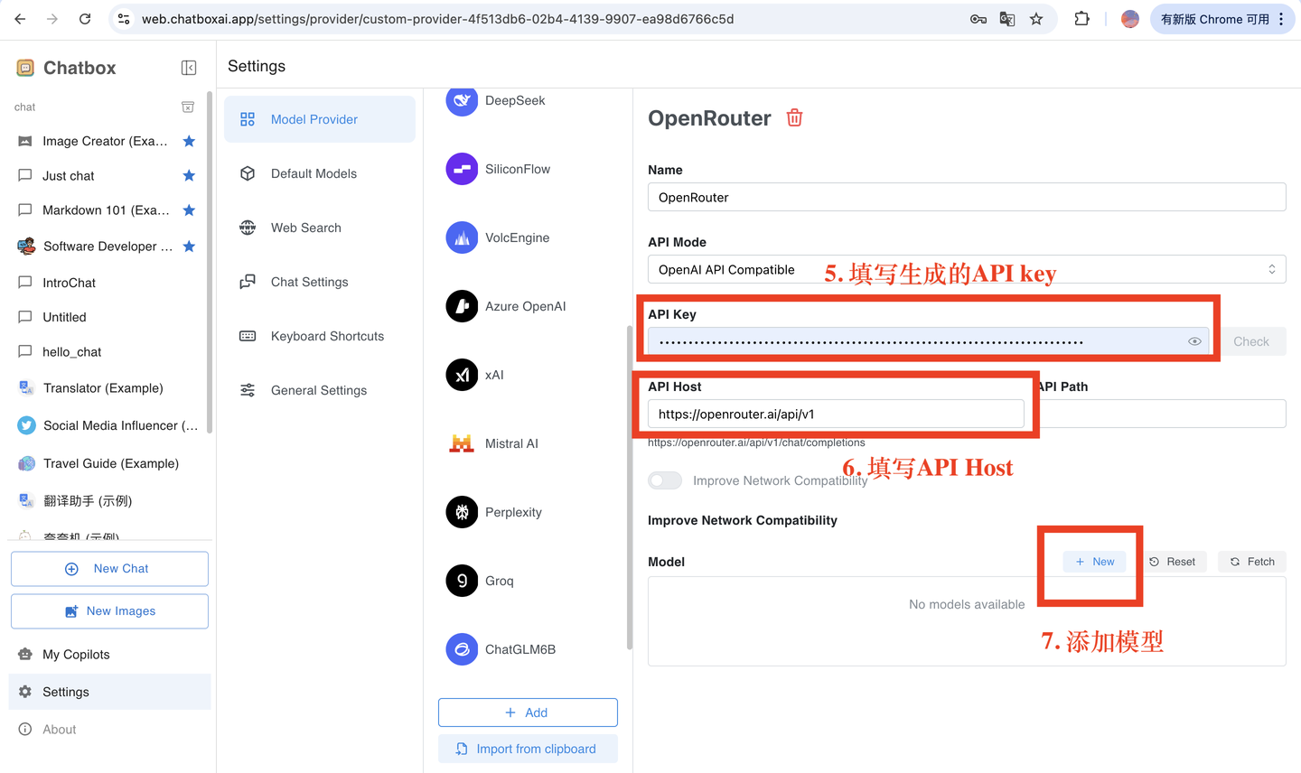Add a new model with the New button
This screenshot has height=773, width=1301.
tap(1094, 561)
